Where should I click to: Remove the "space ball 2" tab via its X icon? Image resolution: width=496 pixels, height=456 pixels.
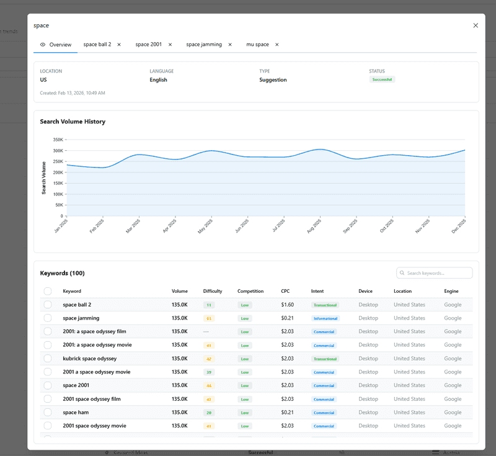118,45
